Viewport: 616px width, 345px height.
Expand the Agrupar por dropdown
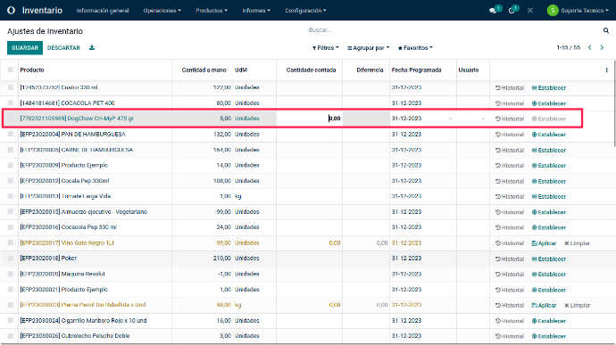pos(368,48)
